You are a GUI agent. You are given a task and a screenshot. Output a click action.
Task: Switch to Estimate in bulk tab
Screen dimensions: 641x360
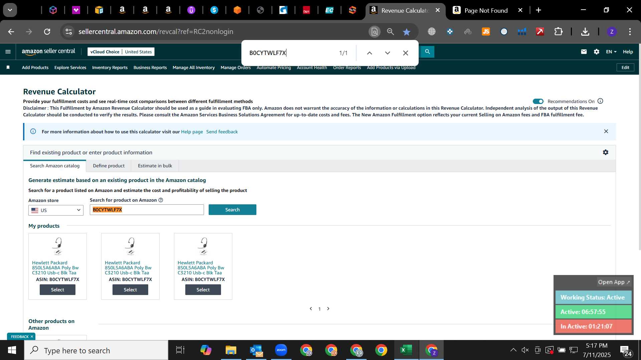[x=155, y=166]
